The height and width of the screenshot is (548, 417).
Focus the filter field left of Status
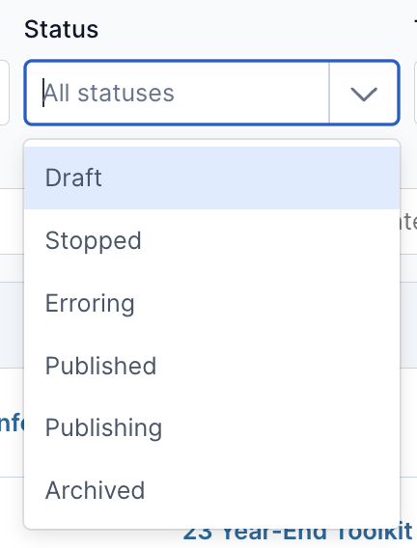[4, 93]
